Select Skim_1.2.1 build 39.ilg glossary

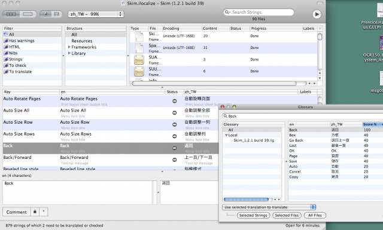pyautogui.click(x=254, y=140)
